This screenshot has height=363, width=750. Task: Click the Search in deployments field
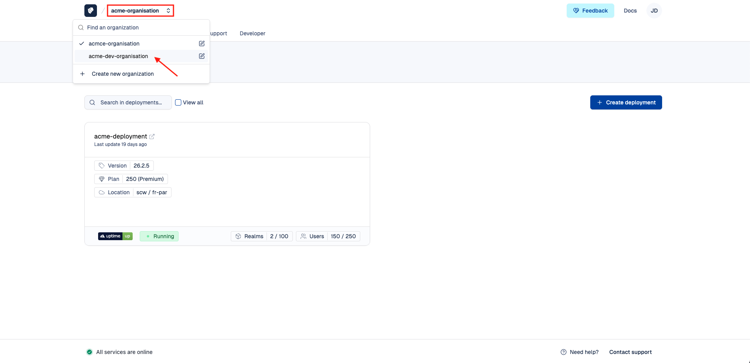131,102
